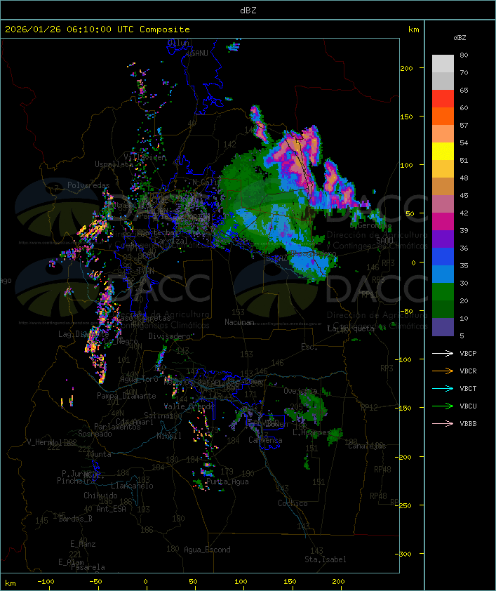Click the Sosneado place label
The image size is (496, 591).
coord(95,434)
